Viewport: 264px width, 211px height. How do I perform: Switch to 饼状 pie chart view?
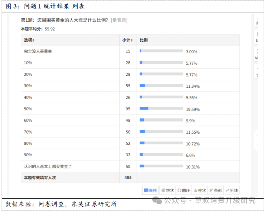(x=168, y=190)
